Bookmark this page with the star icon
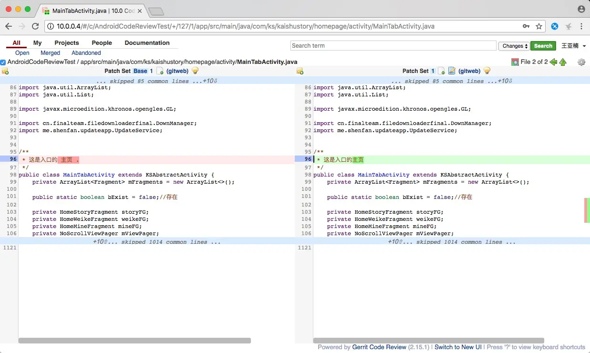This screenshot has width=590, height=353. (539, 26)
